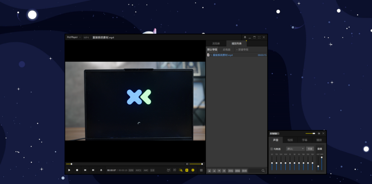Click the 音量 volume label panel
The image size is (372, 184).
(x=320, y=149)
